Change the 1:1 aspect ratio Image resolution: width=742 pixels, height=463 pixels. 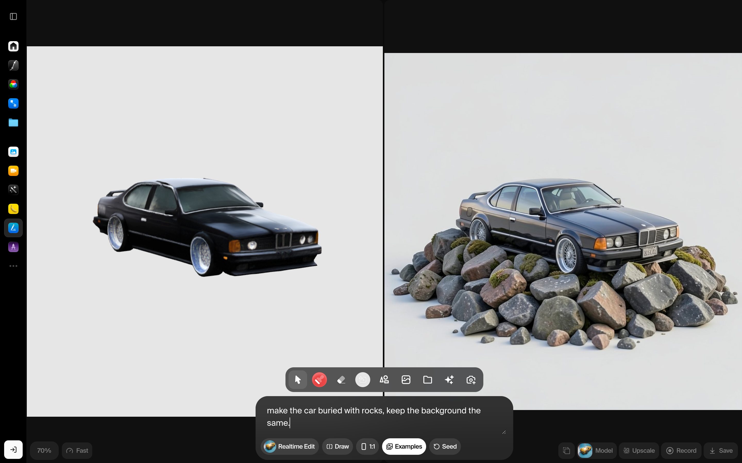(368, 447)
